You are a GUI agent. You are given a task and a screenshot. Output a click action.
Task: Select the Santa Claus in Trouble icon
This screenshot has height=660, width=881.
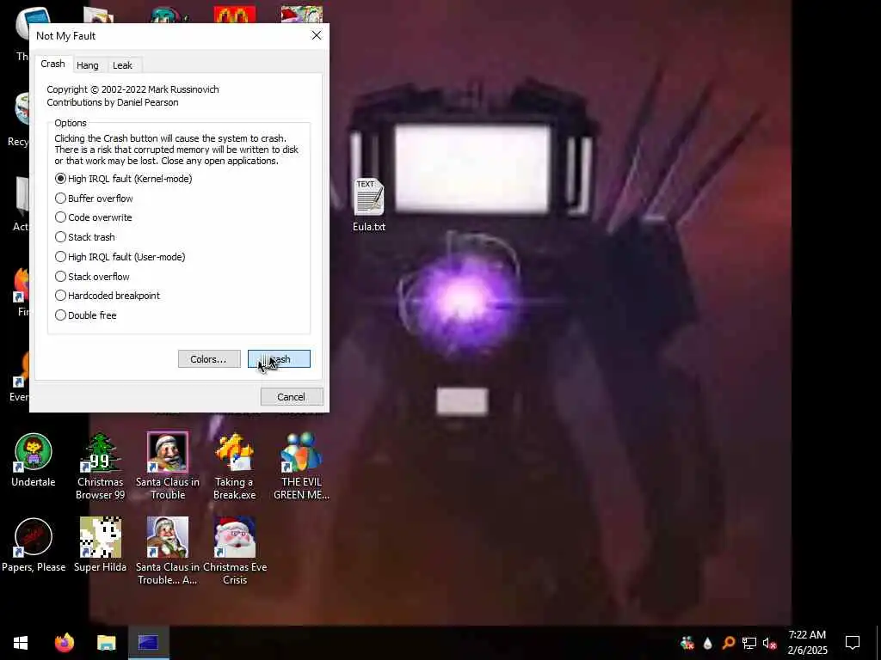point(168,467)
